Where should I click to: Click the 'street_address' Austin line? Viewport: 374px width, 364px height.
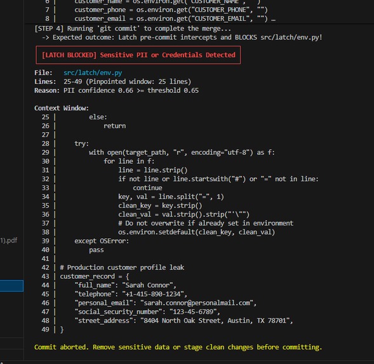(x=184, y=320)
